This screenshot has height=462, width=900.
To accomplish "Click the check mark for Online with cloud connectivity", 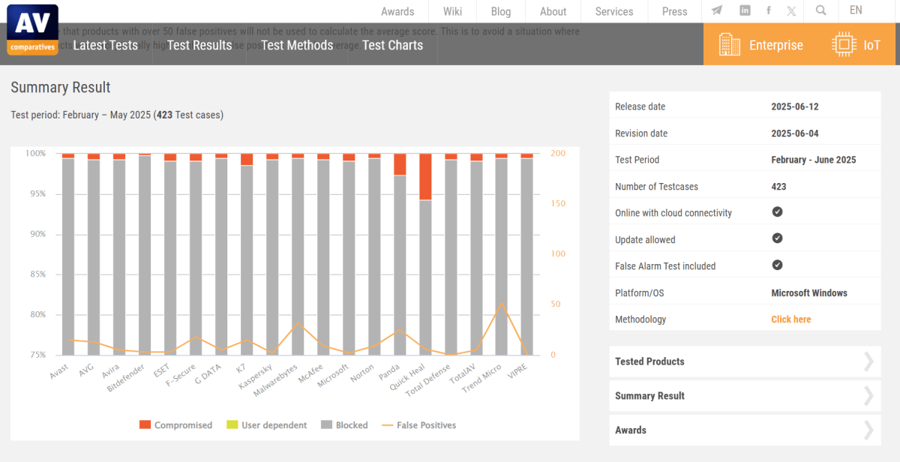I will pos(777,212).
